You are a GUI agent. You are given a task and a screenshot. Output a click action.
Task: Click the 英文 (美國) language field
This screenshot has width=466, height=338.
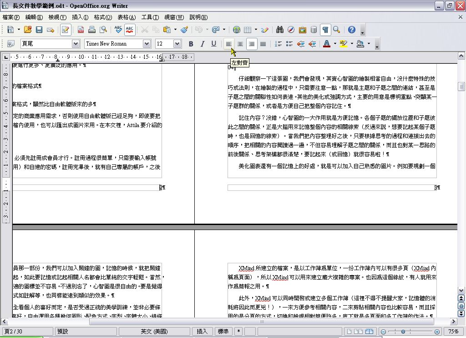coord(154,332)
